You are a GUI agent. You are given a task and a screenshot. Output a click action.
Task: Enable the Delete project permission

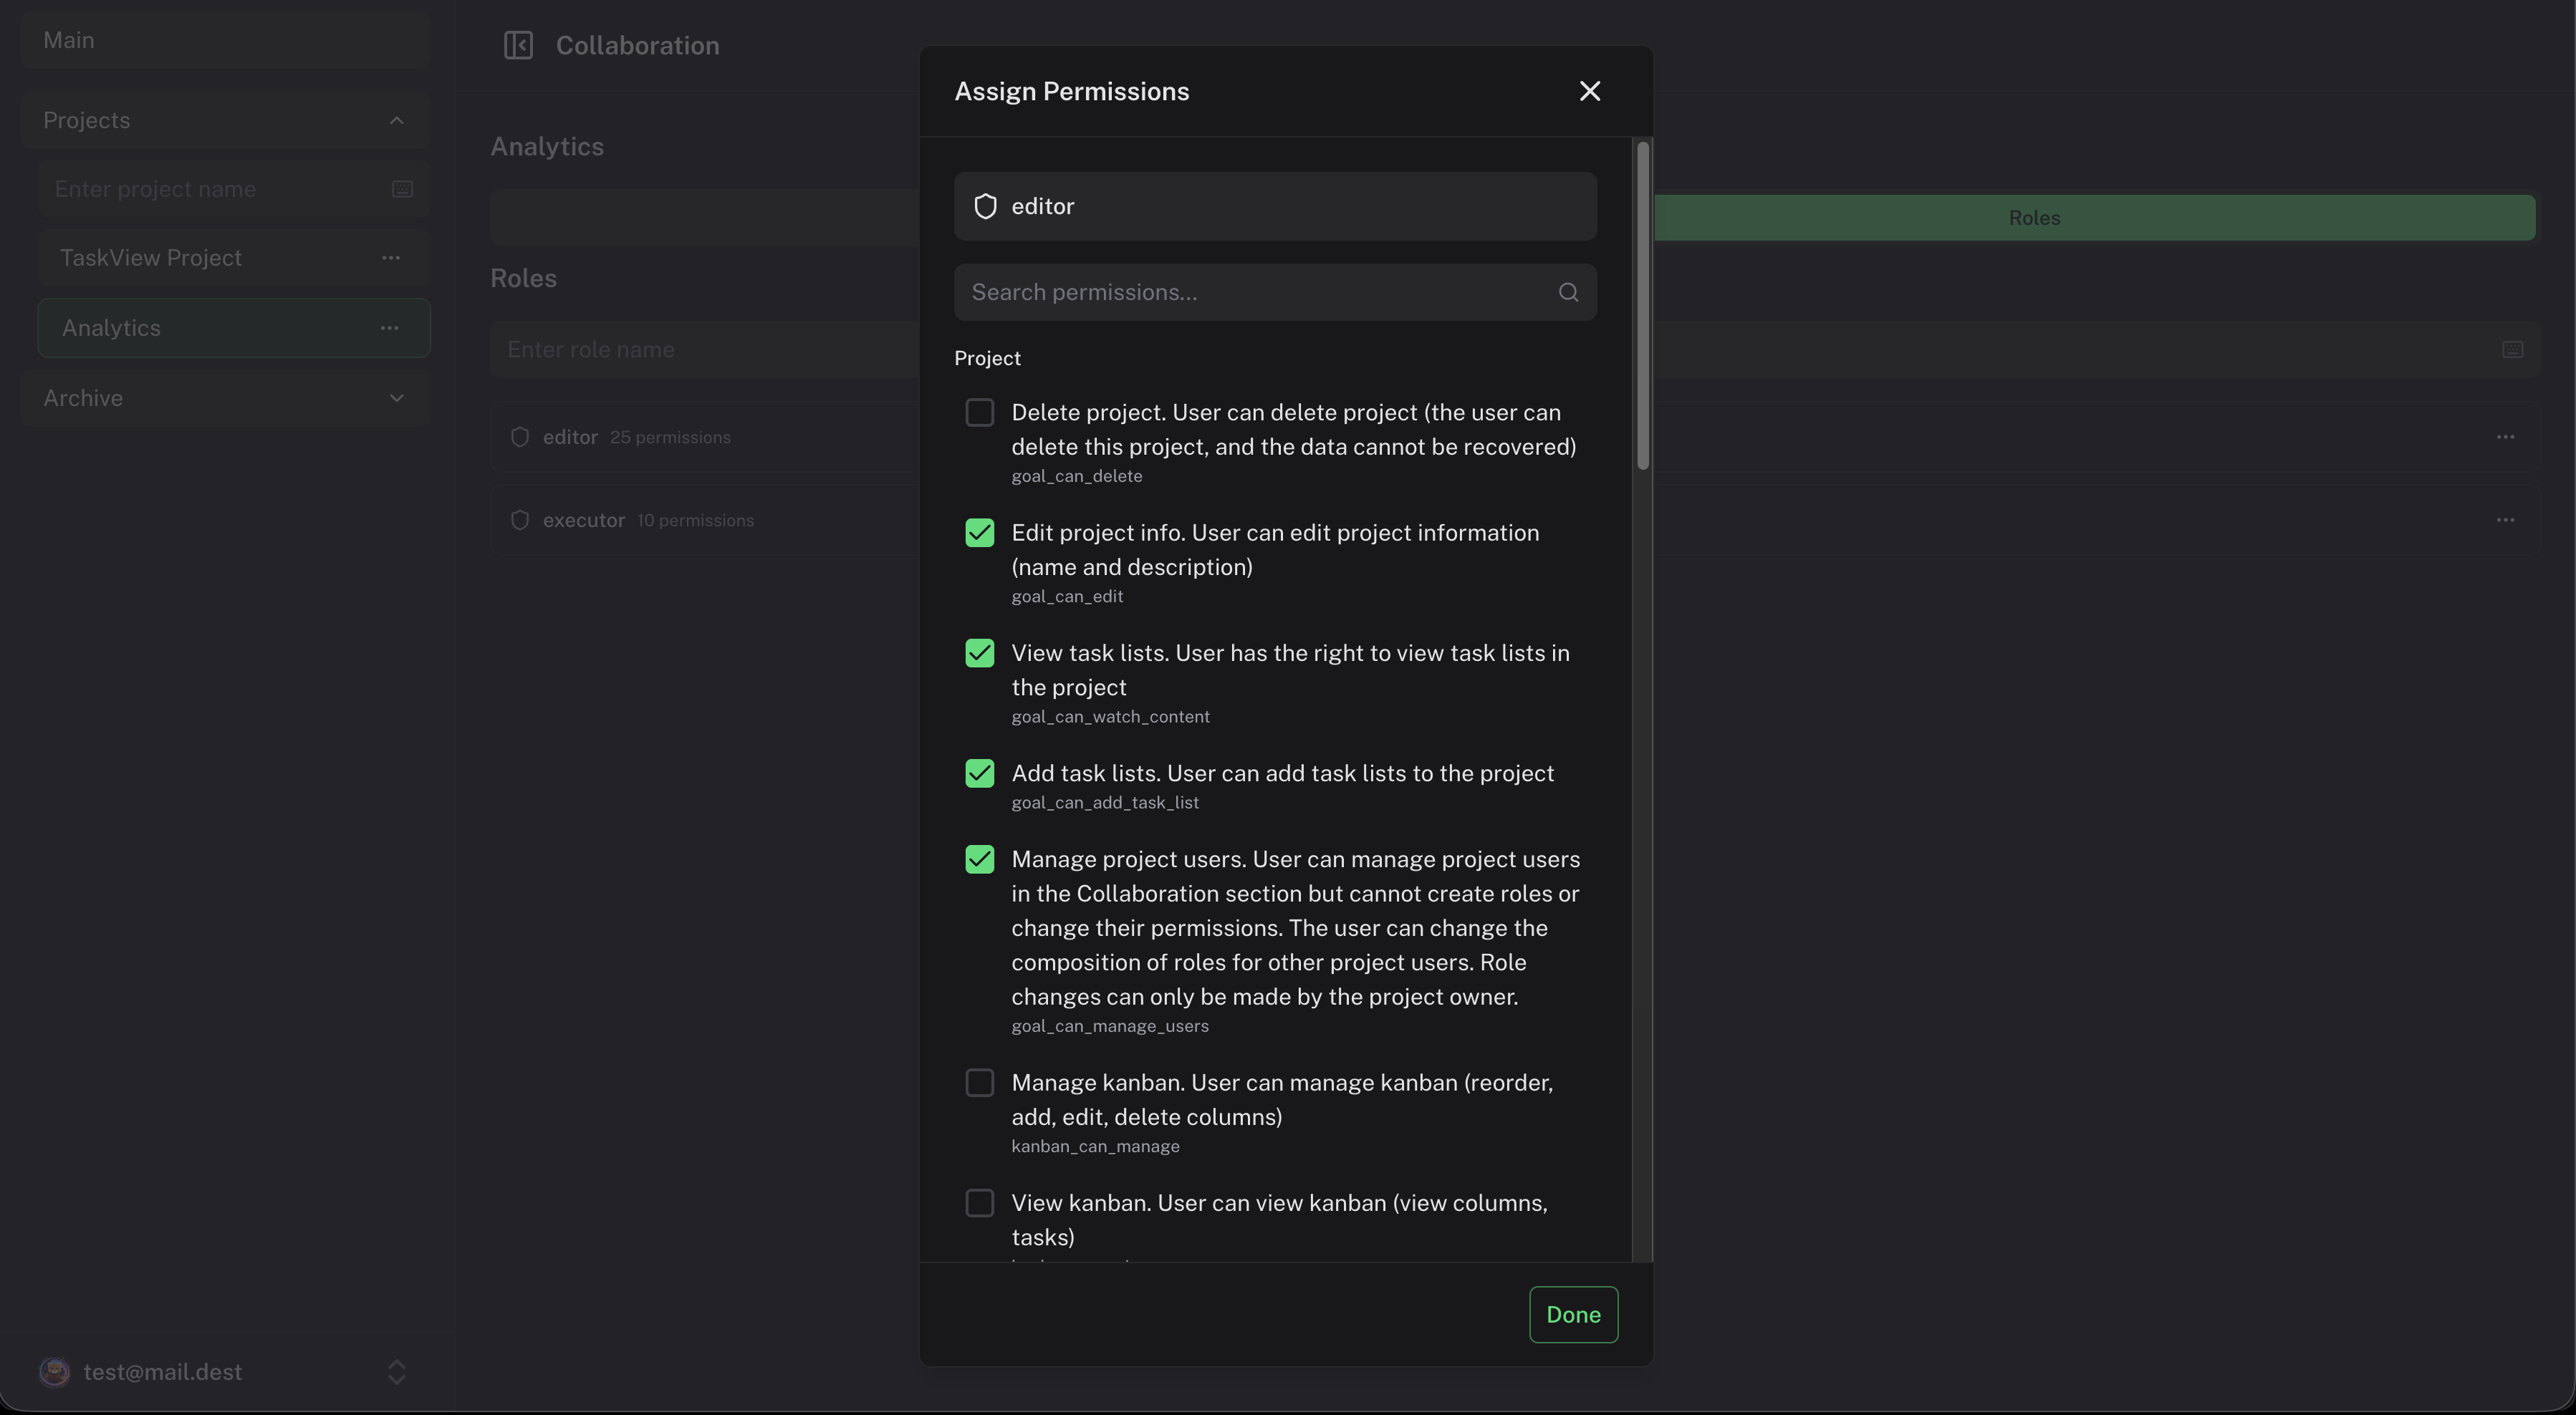click(x=979, y=412)
